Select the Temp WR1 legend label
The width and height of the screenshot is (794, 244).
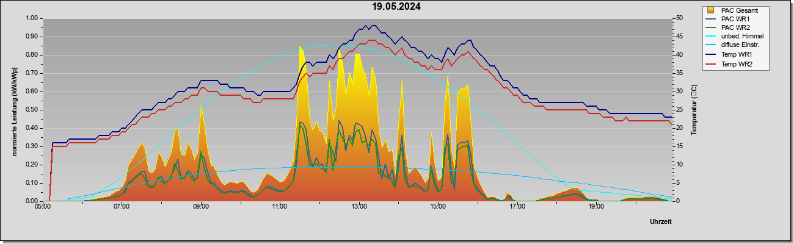pyautogui.click(x=736, y=54)
